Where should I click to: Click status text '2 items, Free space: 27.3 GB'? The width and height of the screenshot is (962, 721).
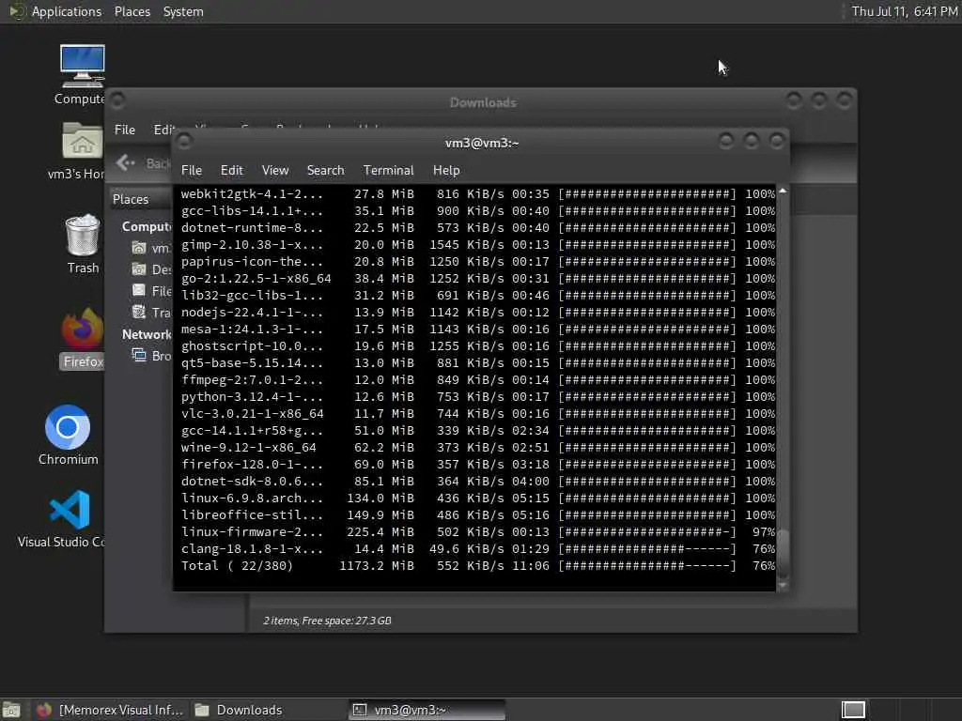[x=327, y=621]
